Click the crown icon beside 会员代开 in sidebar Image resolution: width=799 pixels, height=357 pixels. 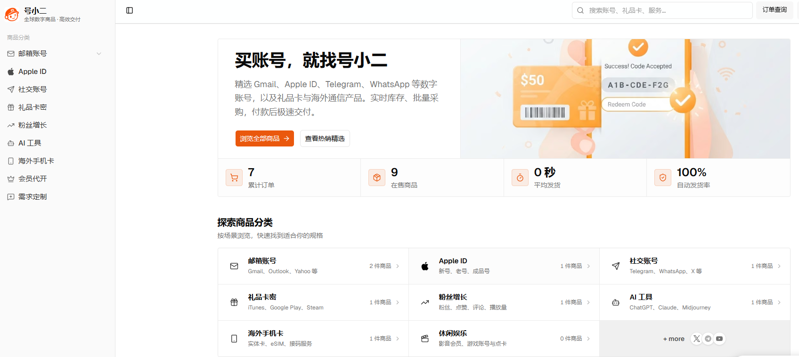click(x=11, y=179)
